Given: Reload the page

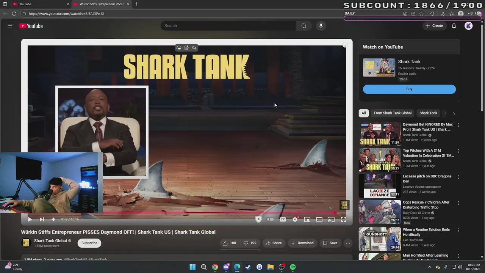Looking at the screenshot, I should pos(14,14).
